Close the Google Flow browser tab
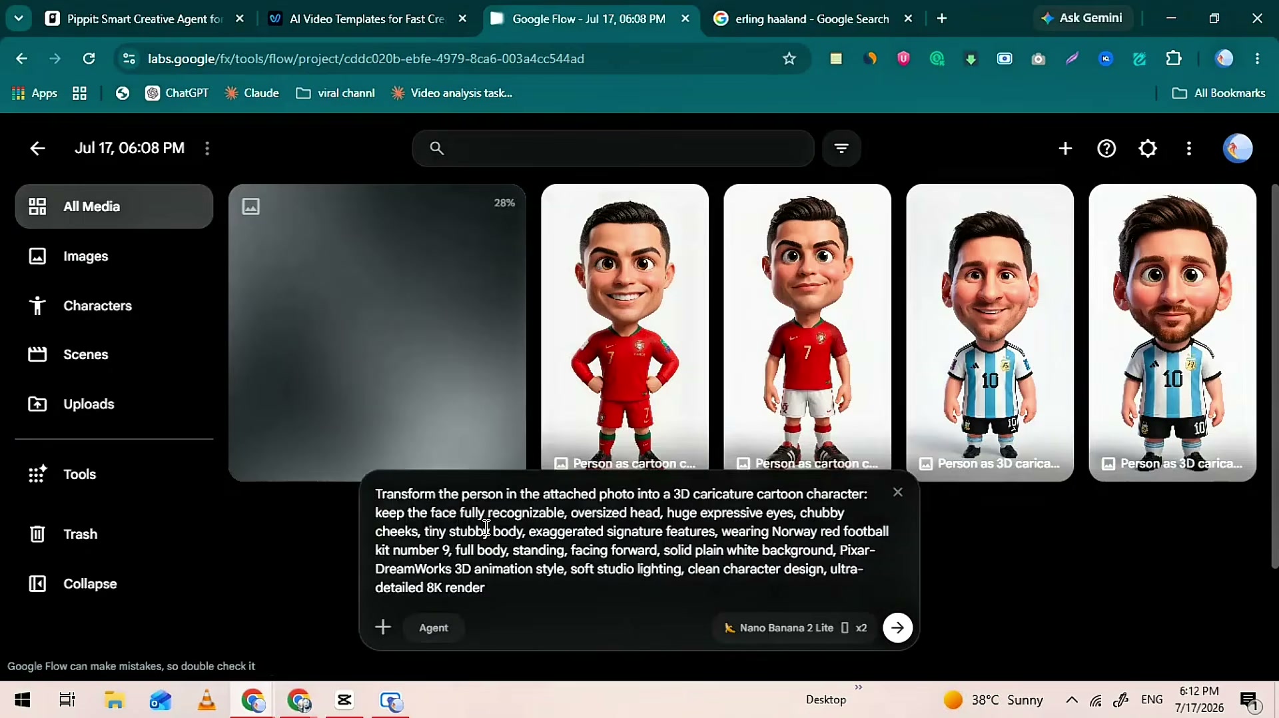The height and width of the screenshot is (718, 1279). point(685,19)
